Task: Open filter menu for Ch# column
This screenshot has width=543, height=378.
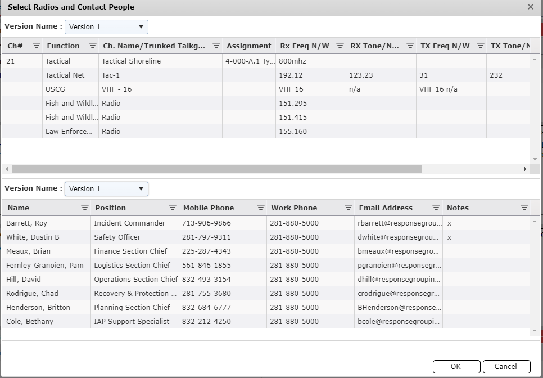Action: click(36, 46)
